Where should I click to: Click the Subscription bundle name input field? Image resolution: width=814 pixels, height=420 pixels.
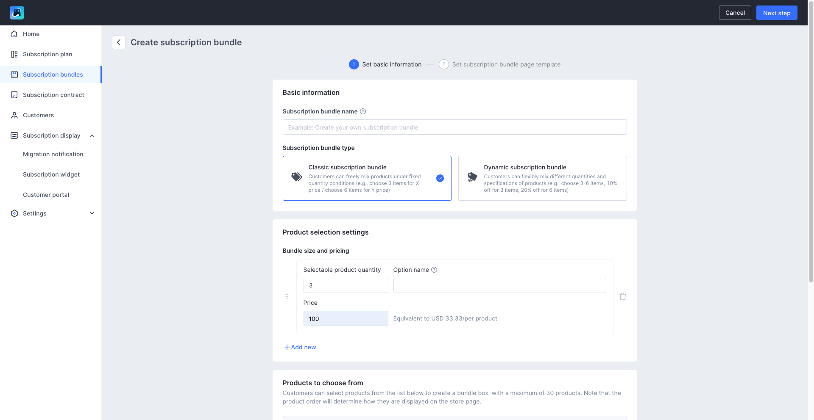point(454,127)
